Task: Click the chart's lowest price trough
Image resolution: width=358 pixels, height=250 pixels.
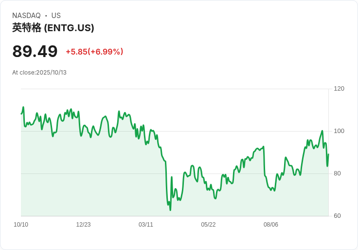Action: (170, 210)
